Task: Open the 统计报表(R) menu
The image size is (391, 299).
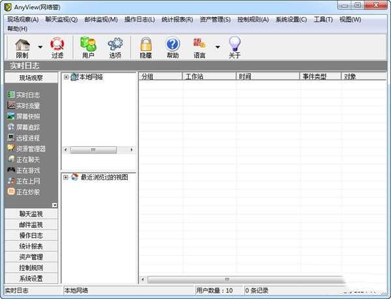Action: click(x=177, y=19)
